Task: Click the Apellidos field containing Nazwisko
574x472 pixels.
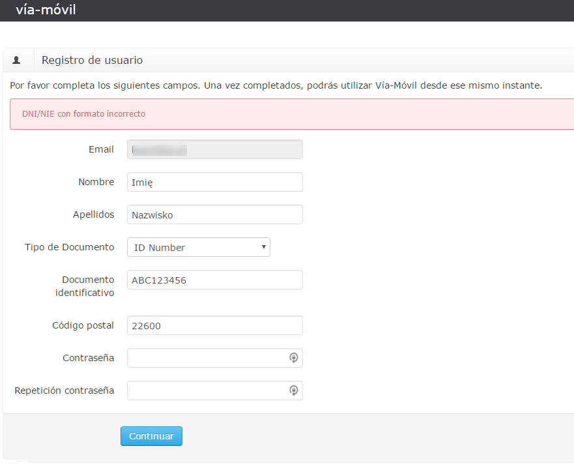Action: click(x=215, y=214)
